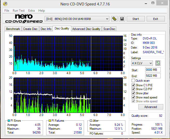Click the white Jitter legend swatch
Image resolution: width=170 pixels, height=139 pixels.
[91, 121]
